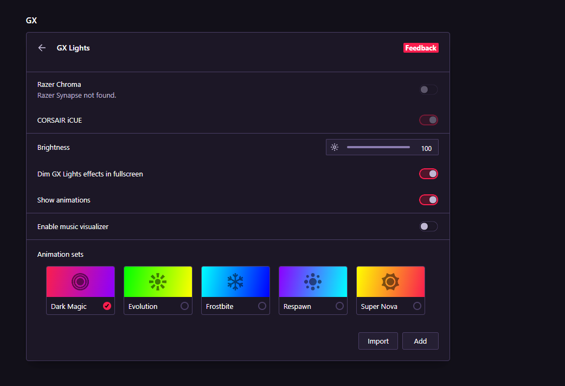Click the Add button

coord(420,341)
